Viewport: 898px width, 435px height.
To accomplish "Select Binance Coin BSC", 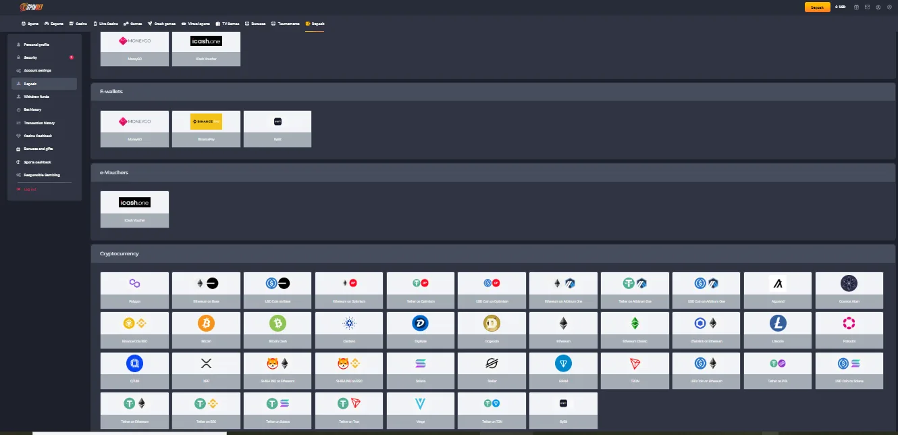I will (x=134, y=330).
